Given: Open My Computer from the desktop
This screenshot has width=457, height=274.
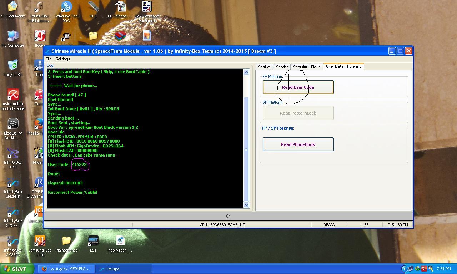Looking at the screenshot, I should coord(13,39).
